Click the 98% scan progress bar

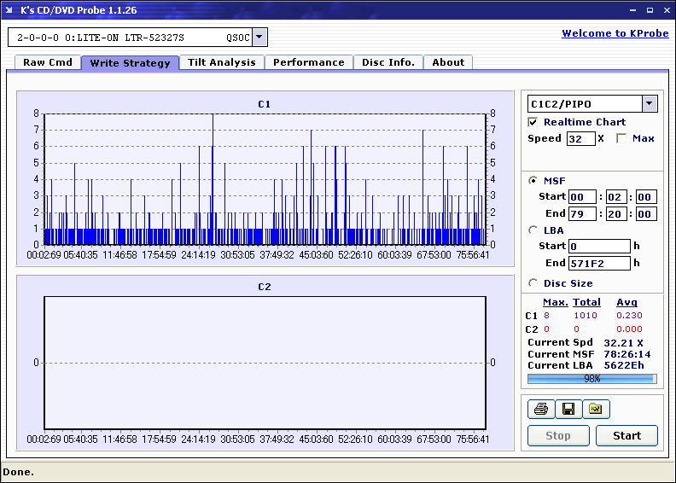pyautogui.click(x=591, y=379)
